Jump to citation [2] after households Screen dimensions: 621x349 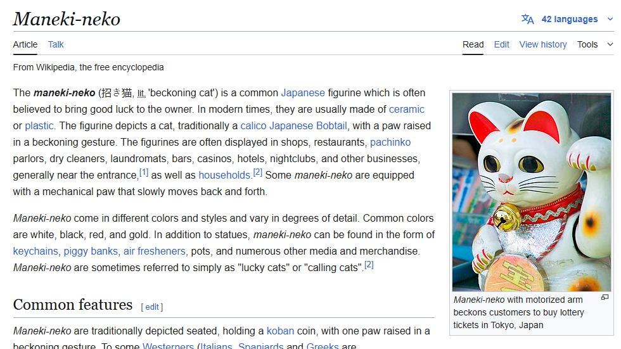coord(257,172)
